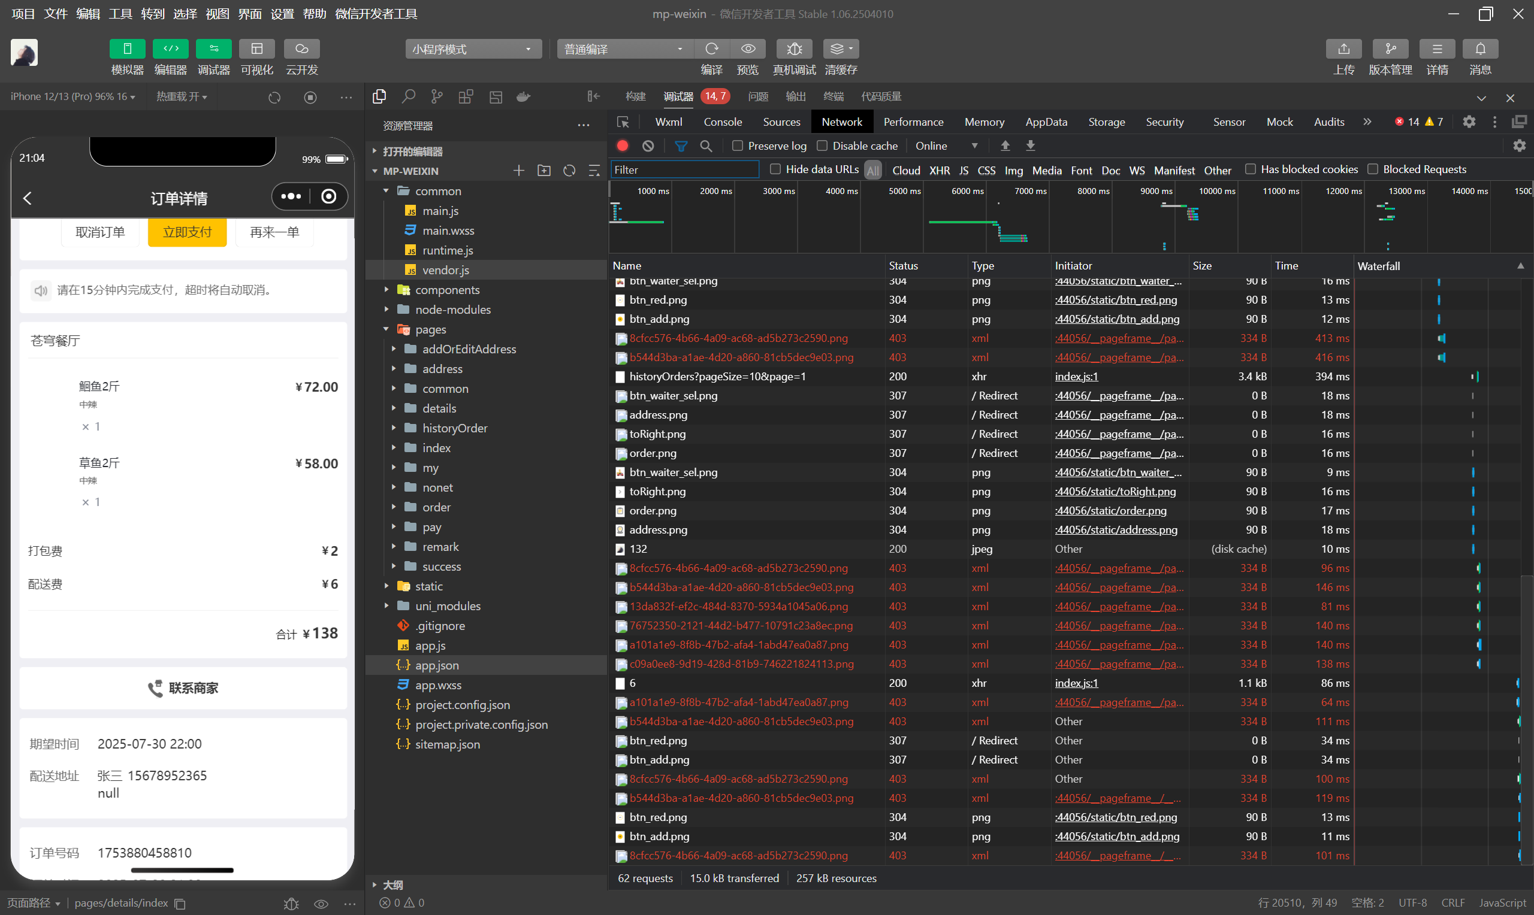
Task: Toggle the Disable cache checkbox
Action: click(822, 146)
